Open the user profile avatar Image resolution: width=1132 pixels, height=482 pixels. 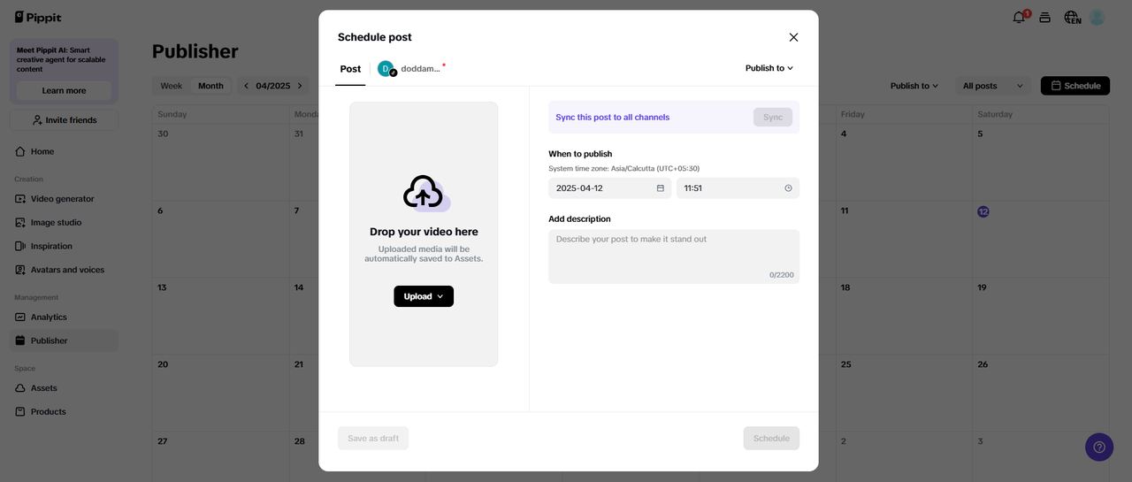coord(1098,17)
